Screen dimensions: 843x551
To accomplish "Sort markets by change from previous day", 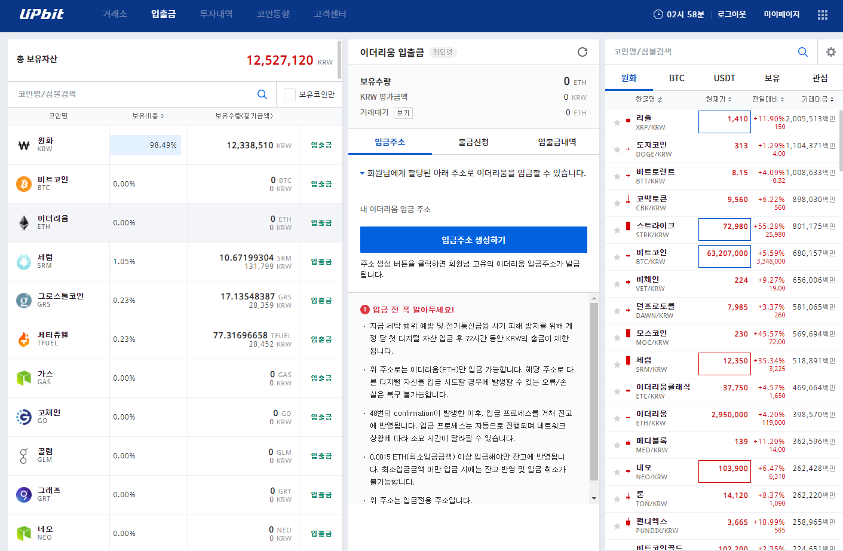I will [768, 99].
